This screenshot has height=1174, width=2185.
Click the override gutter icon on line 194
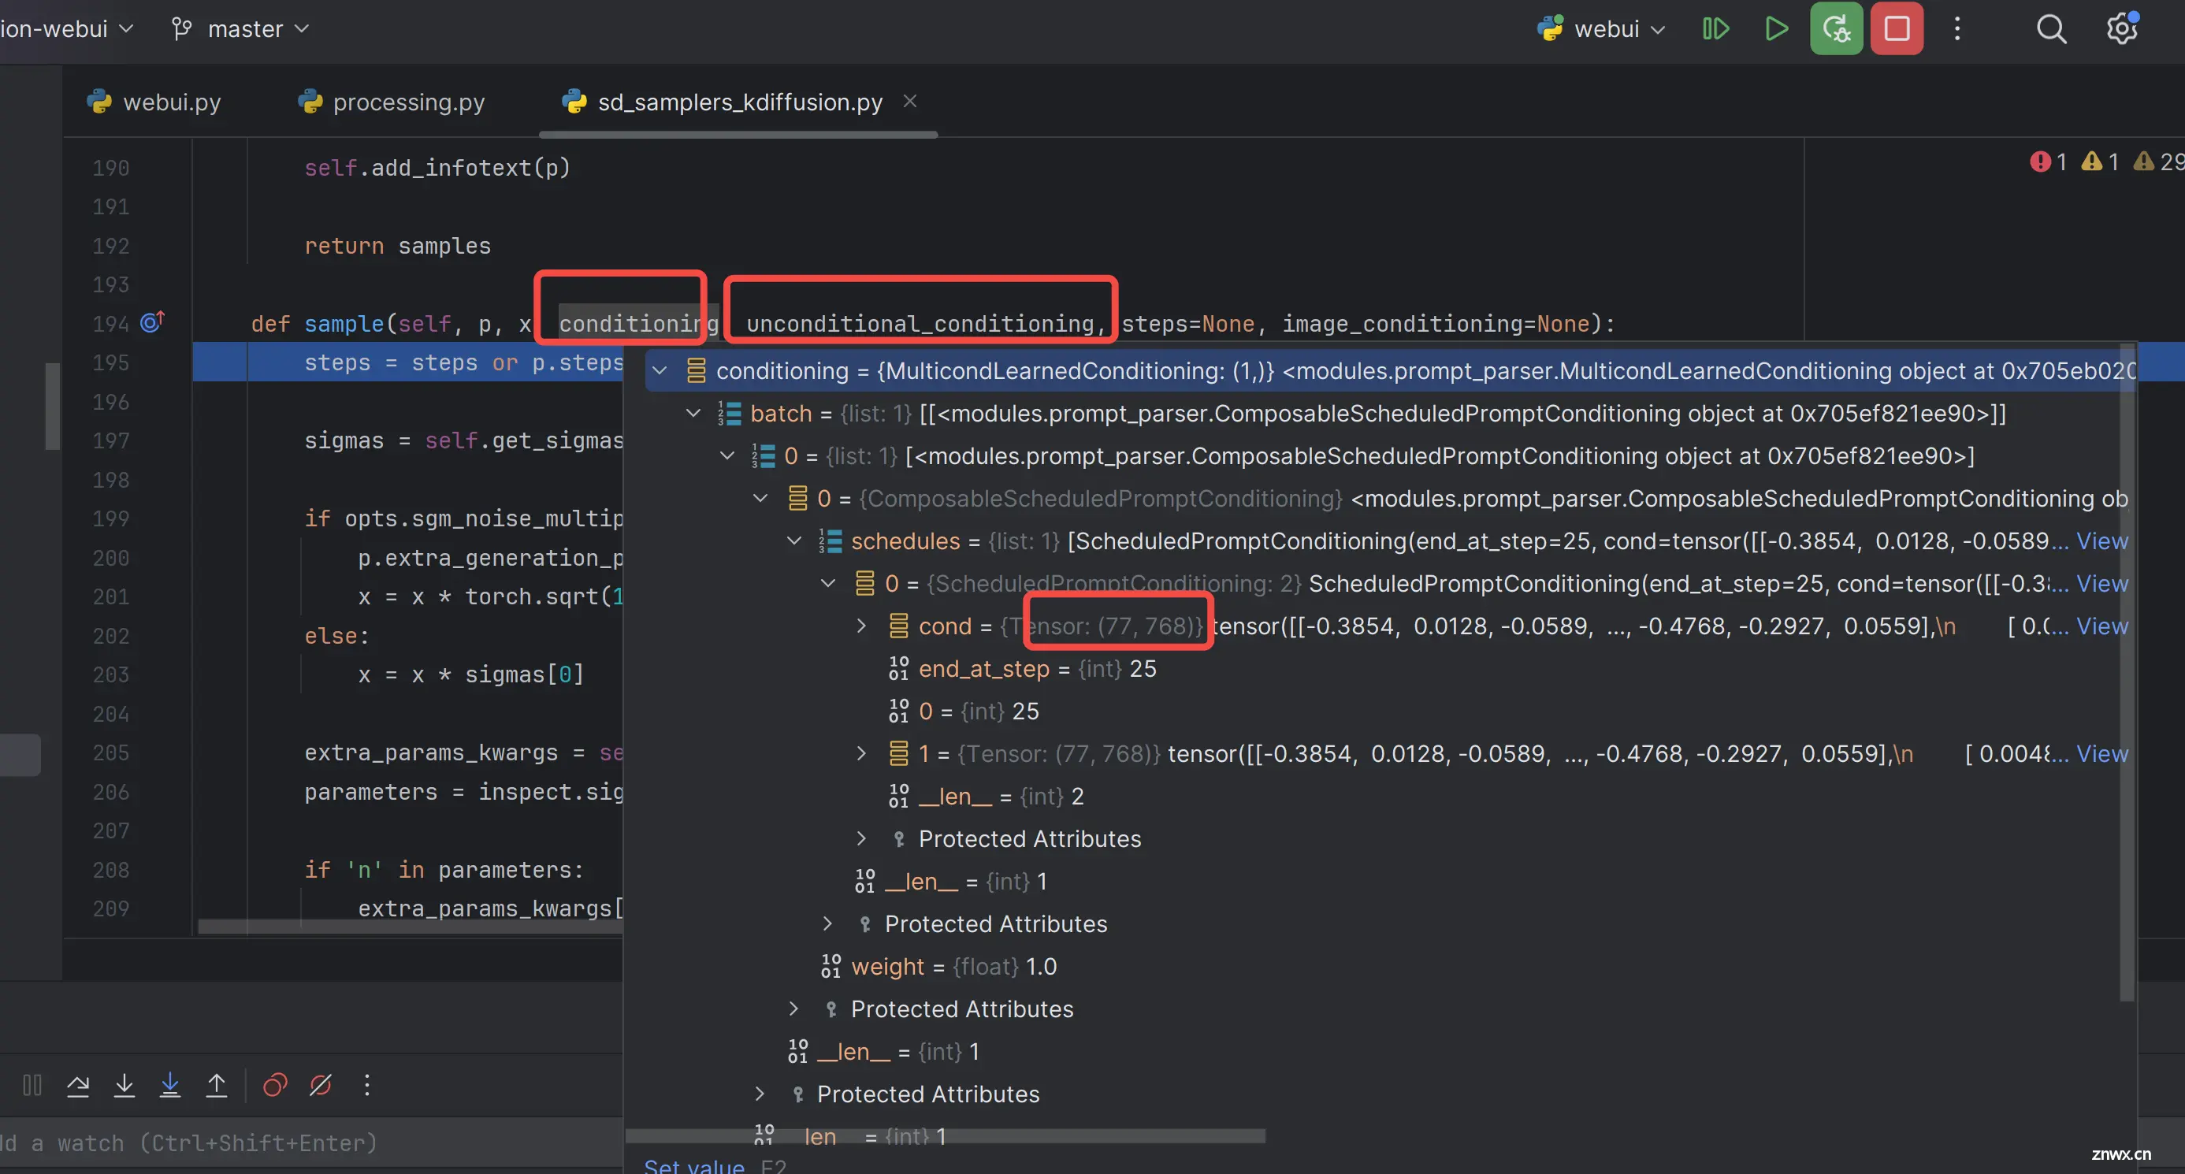152,322
